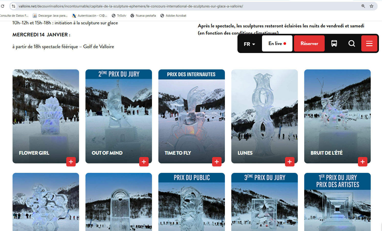The image size is (382, 231).
Task: Open the hexagon snowflake sculpture photo
Action: point(46,202)
